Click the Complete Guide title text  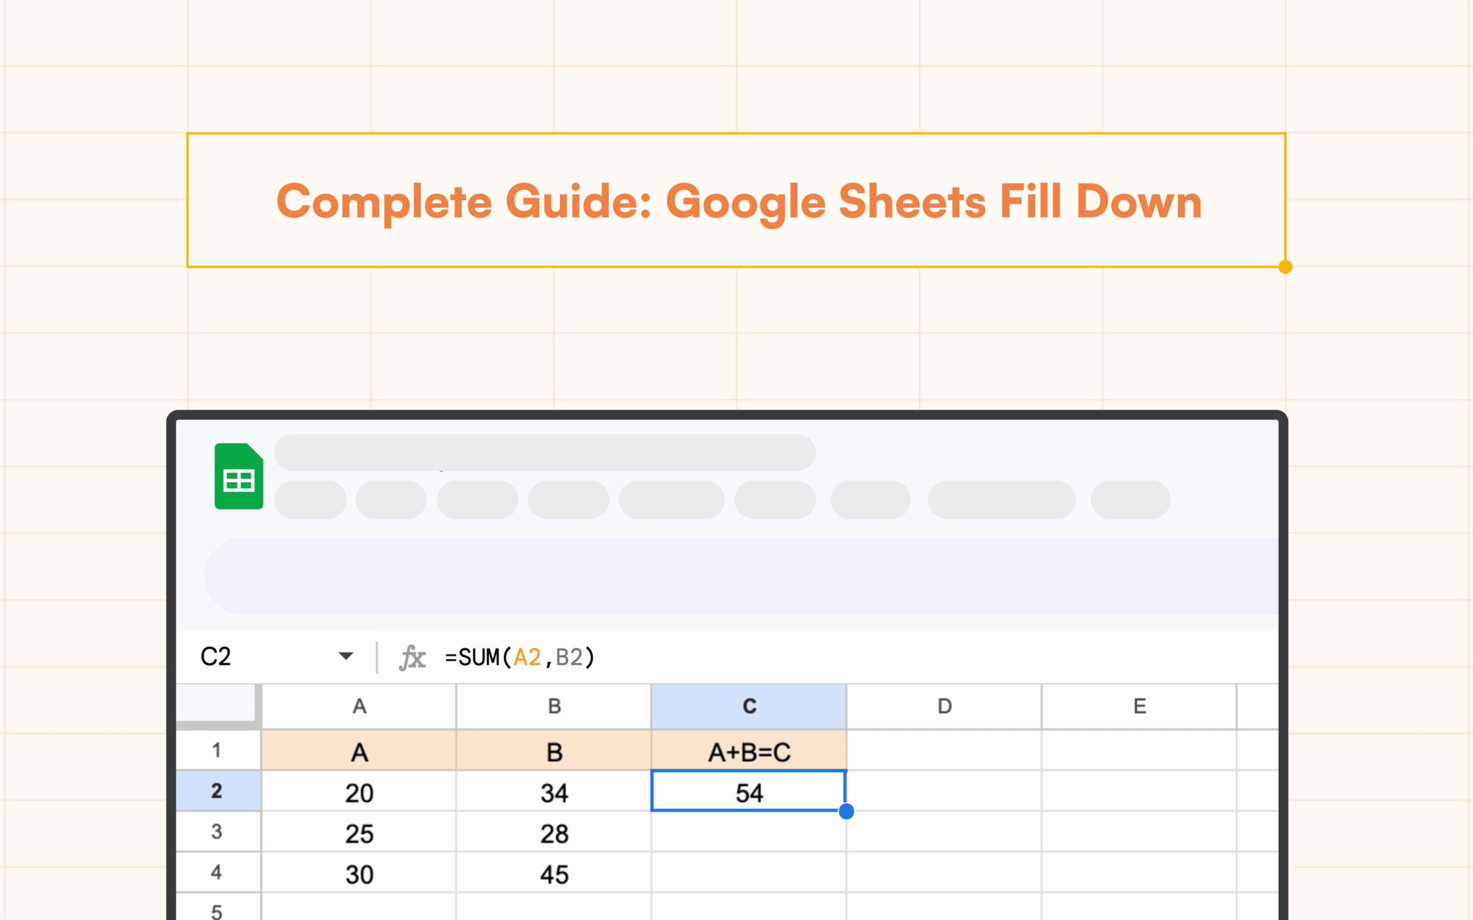tap(739, 201)
